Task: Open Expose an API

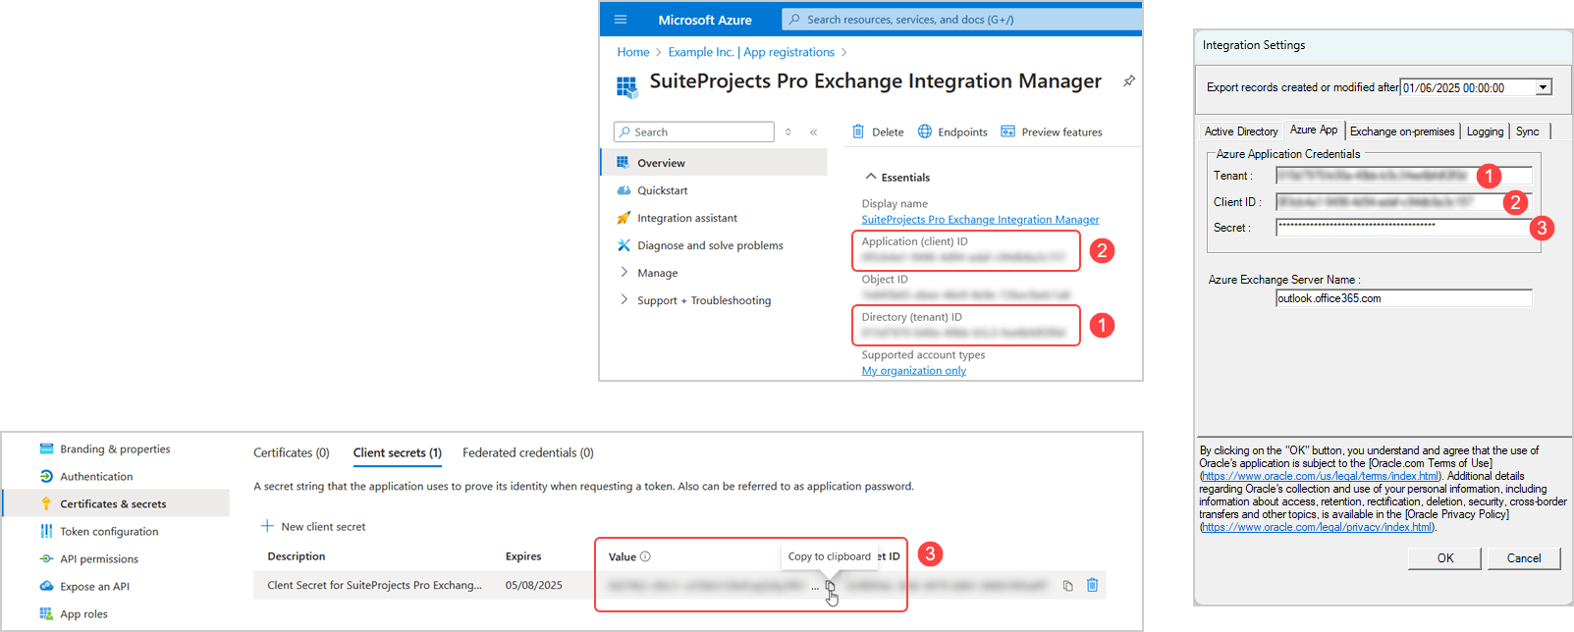Action: (83, 587)
